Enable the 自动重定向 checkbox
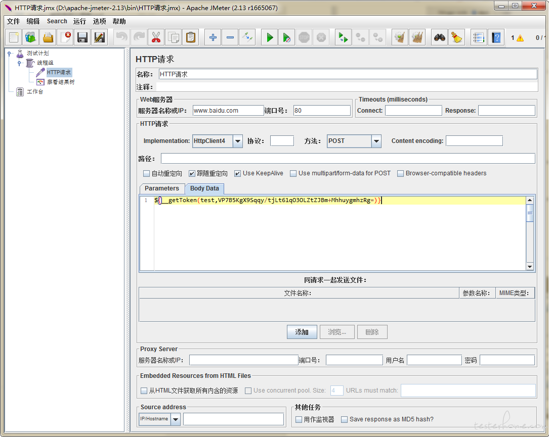549x437 pixels. (x=146, y=173)
